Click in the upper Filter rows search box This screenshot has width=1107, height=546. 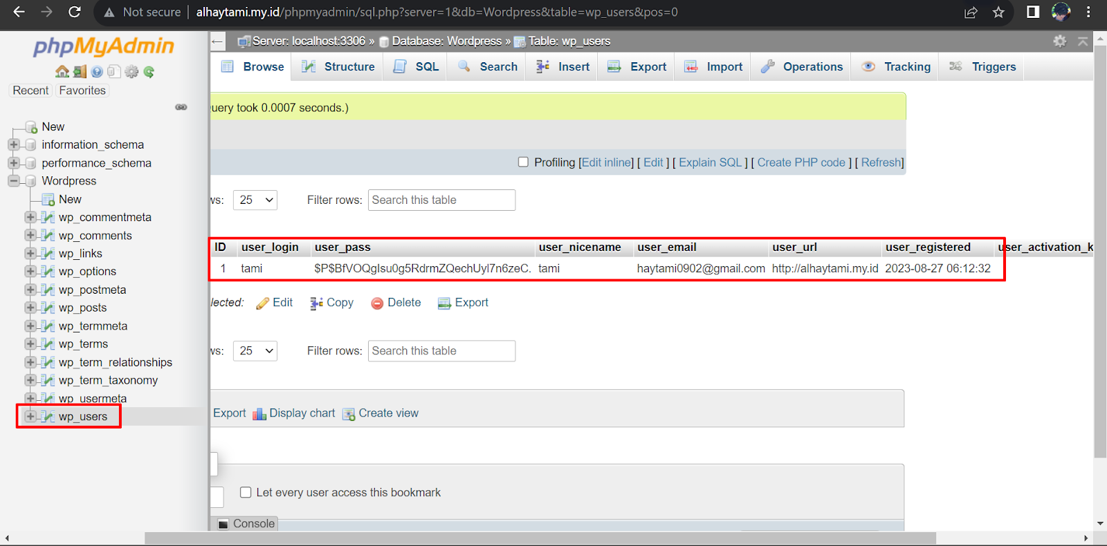(441, 200)
